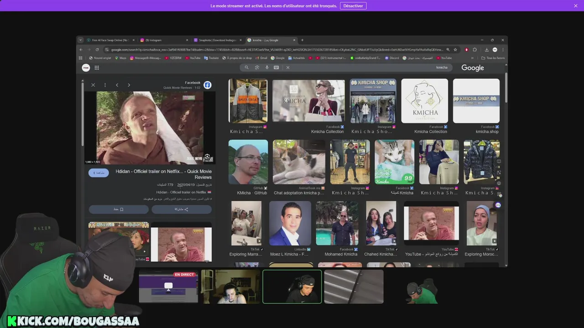The height and width of the screenshot is (328, 584).
Task: Open the Maps bookmark
Action: [x=120, y=58]
